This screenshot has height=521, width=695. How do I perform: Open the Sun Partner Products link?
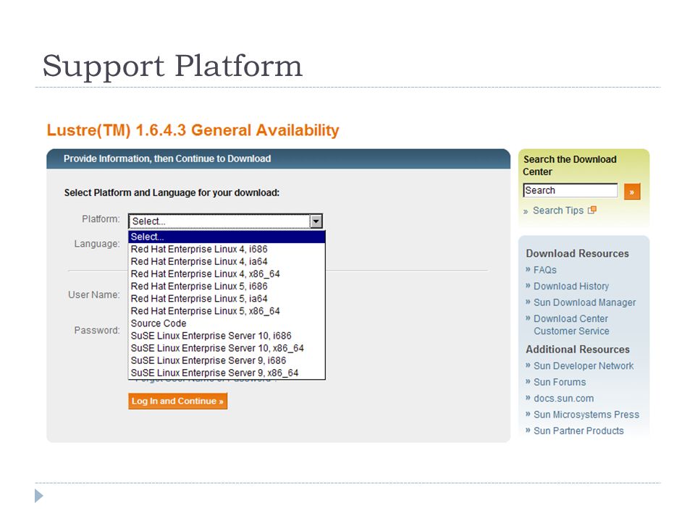coord(578,431)
